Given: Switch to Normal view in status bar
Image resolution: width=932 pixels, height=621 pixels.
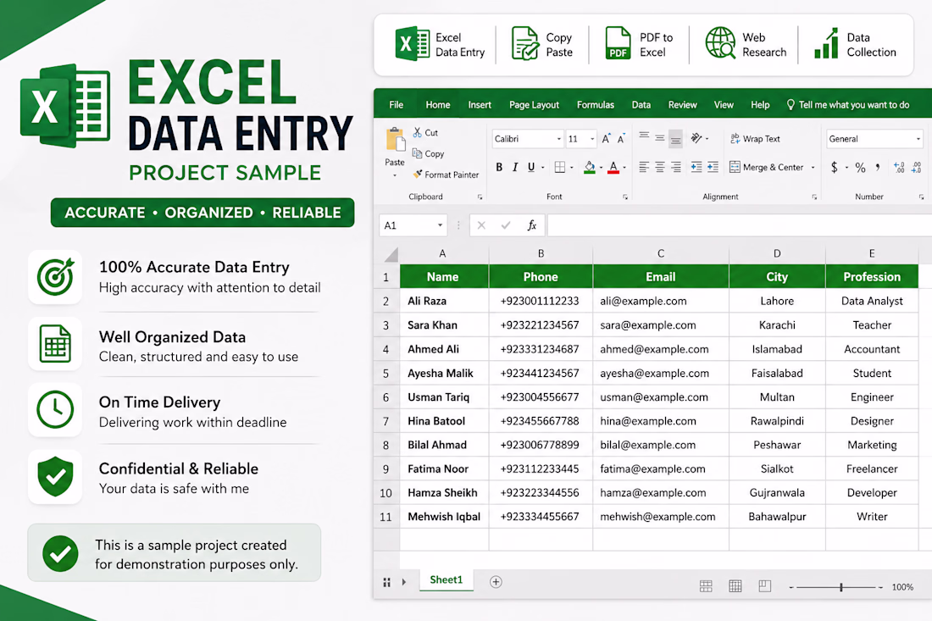Looking at the screenshot, I should pyautogui.click(x=706, y=586).
